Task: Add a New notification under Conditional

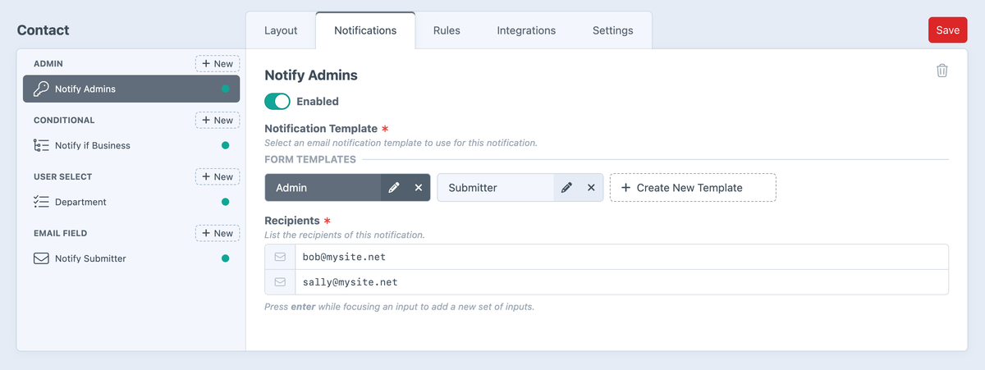Action: click(218, 120)
